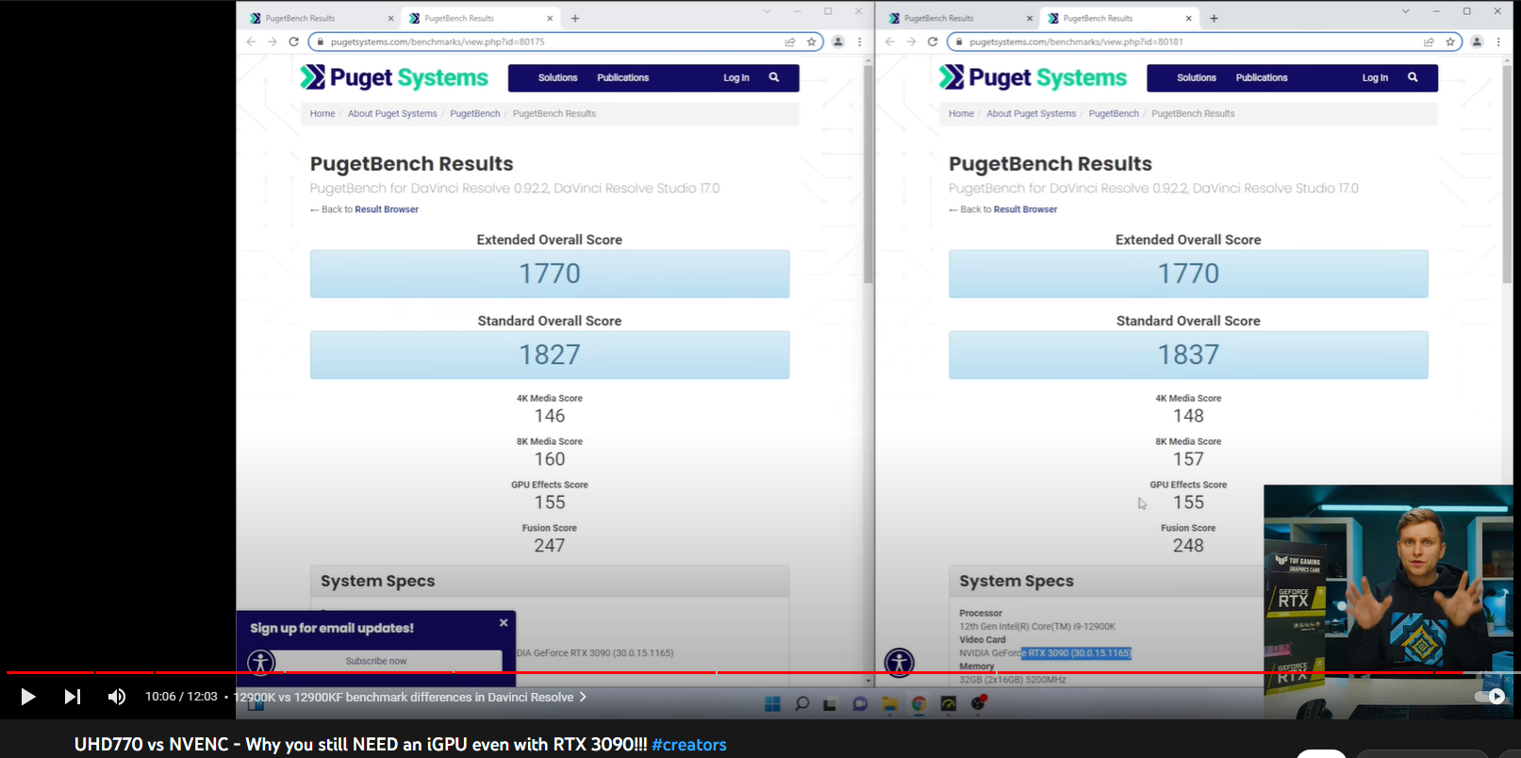The height and width of the screenshot is (758, 1521).
Task: Click the 1827 Standard Overall Score
Action: (550, 354)
